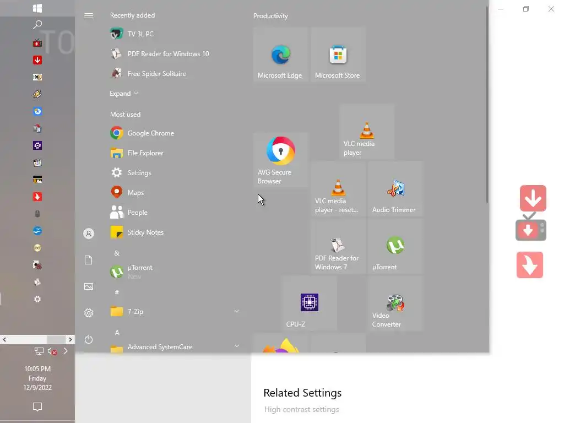The height and width of the screenshot is (423, 564).
Task: Click the red TV downloader taskbar icon
Action: click(37, 43)
